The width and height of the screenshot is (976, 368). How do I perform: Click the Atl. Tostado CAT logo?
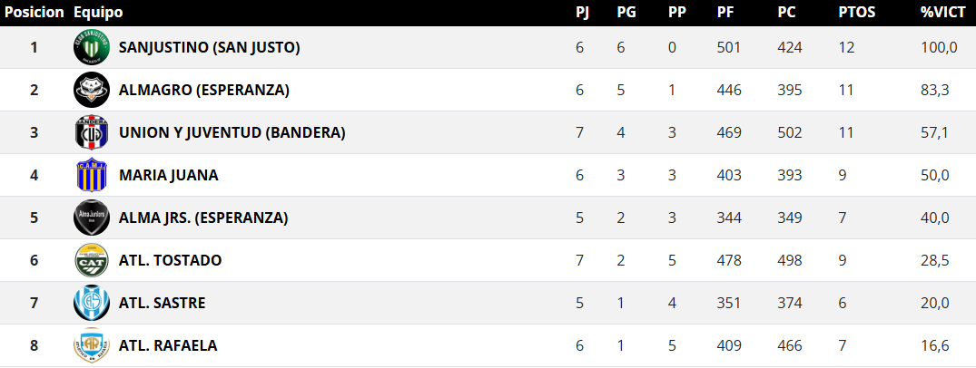pyautogui.click(x=91, y=260)
